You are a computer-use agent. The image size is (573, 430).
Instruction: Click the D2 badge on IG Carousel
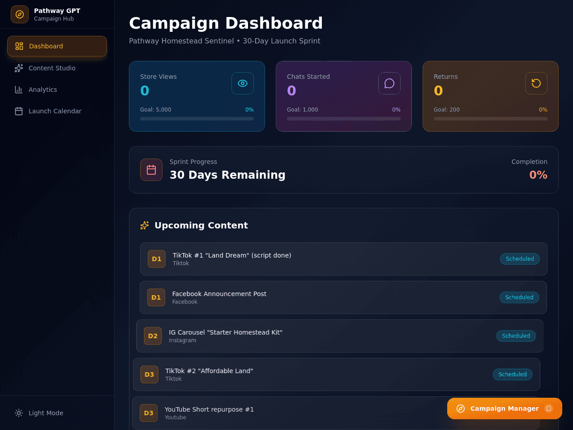(x=153, y=336)
